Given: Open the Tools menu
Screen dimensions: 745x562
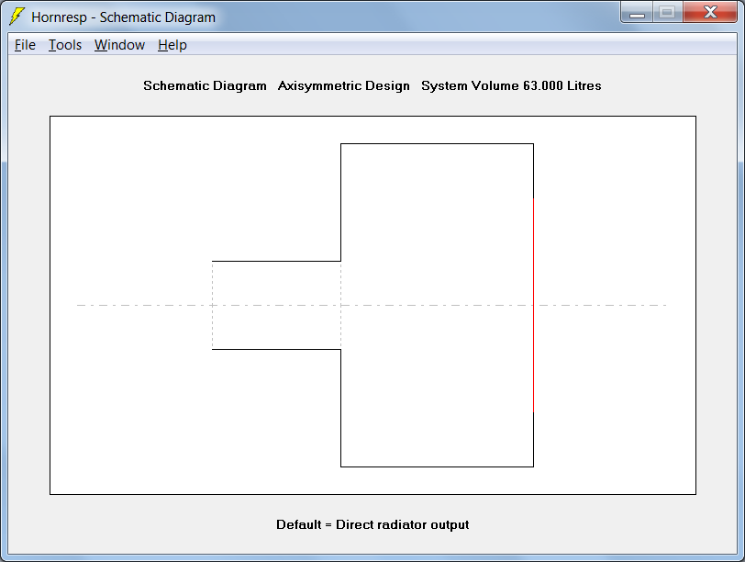Looking at the screenshot, I should tap(65, 45).
